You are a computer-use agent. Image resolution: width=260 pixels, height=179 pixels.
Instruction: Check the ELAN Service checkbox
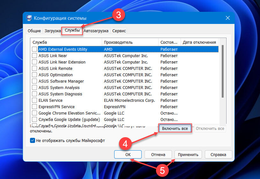click(34, 101)
